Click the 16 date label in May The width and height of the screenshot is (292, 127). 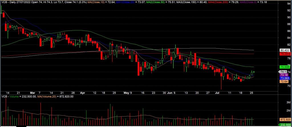point(143,93)
